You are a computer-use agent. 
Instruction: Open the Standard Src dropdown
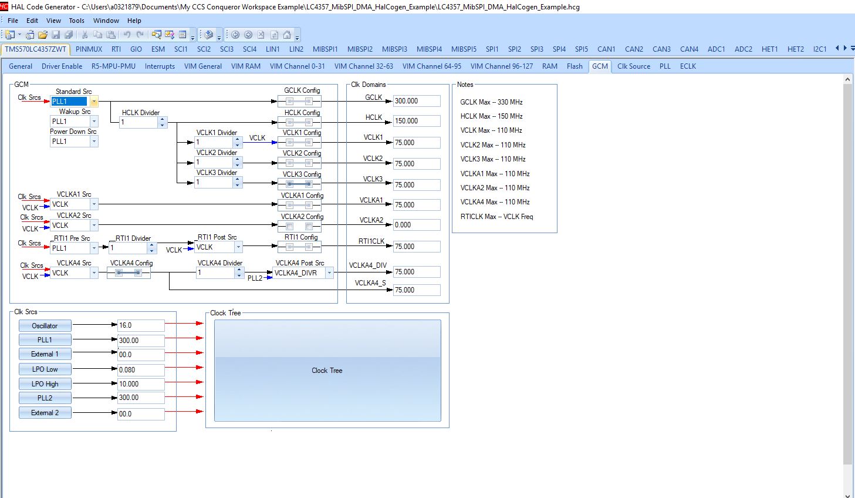[x=94, y=102]
